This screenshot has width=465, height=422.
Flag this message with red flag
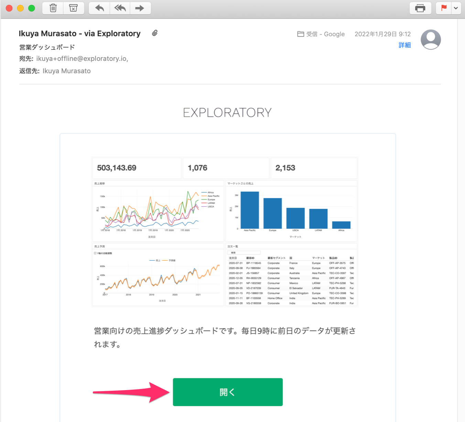444,8
